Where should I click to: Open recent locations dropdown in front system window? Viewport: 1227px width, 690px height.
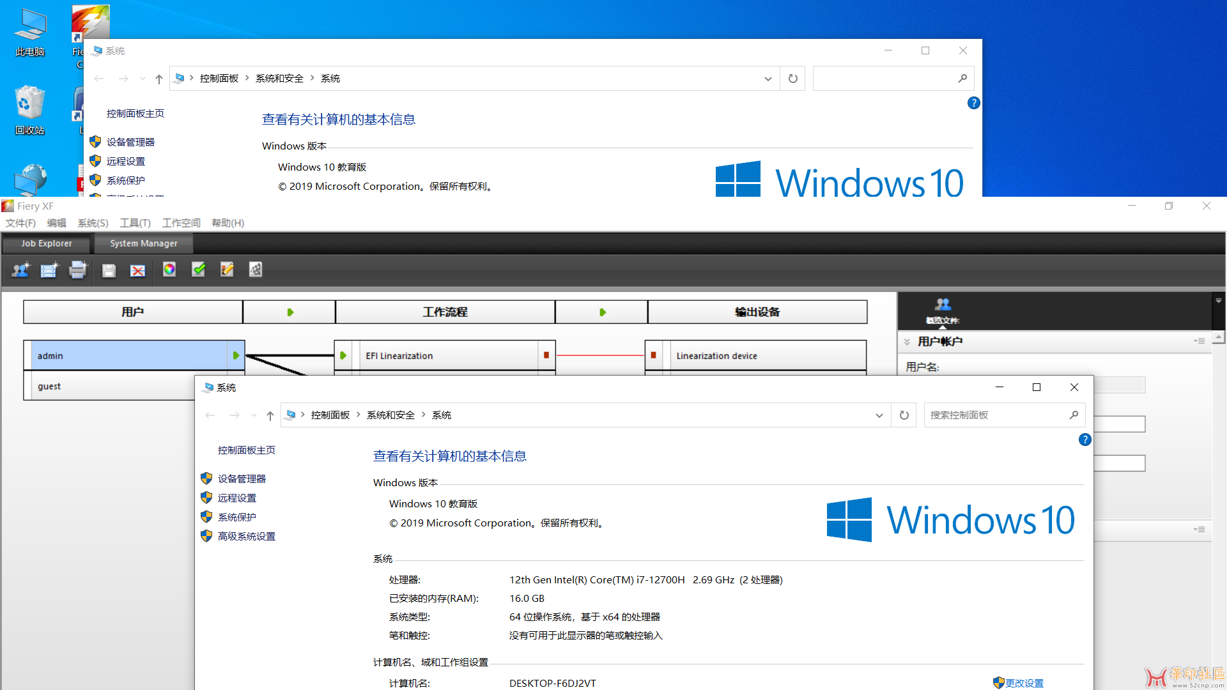tap(254, 416)
